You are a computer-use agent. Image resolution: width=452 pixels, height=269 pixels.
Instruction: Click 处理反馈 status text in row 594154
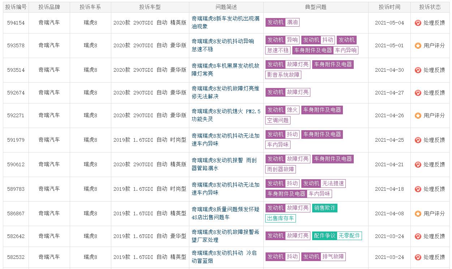point(434,23)
